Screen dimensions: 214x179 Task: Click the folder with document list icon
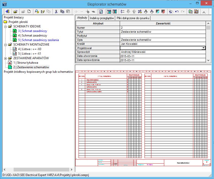(x=191, y=12)
